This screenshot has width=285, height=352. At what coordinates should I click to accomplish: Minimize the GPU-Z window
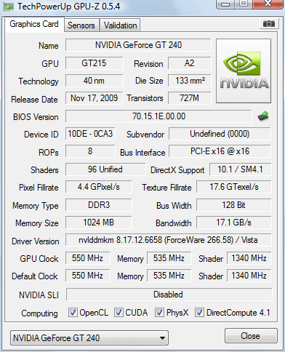click(x=225, y=4)
